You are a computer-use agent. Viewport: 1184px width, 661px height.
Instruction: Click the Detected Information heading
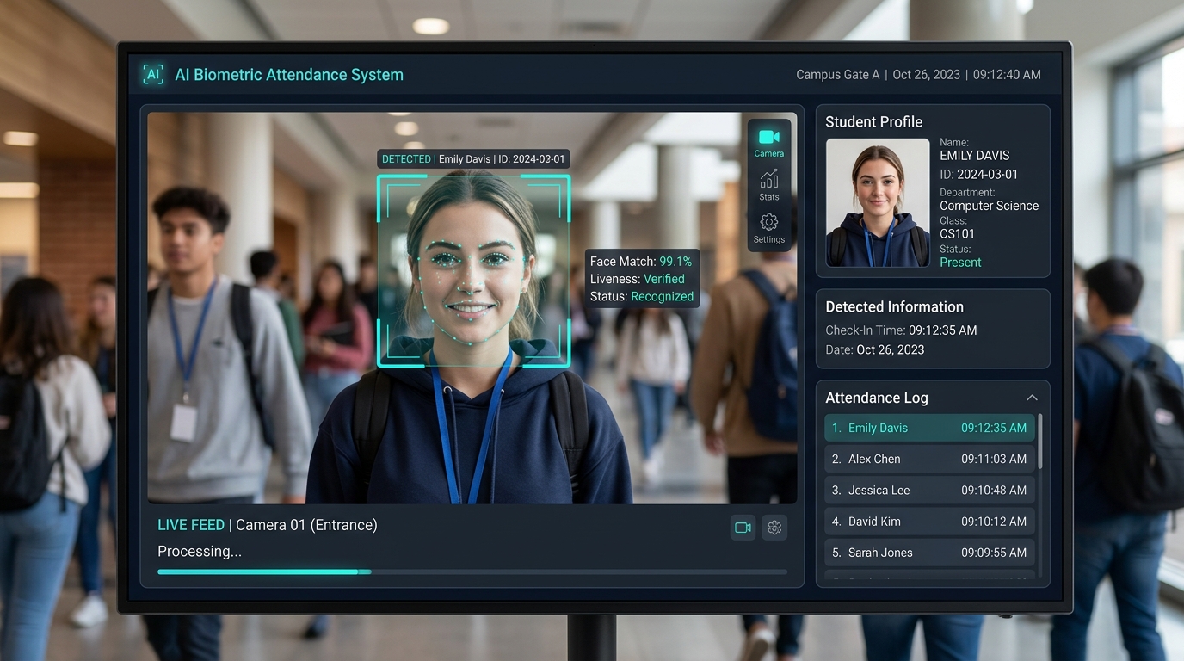tap(894, 306)
